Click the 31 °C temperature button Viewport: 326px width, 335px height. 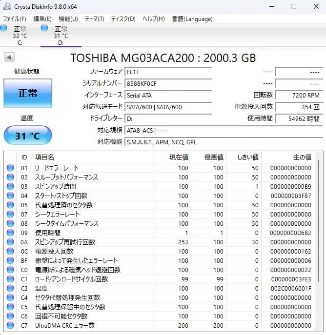coord(28,136)
